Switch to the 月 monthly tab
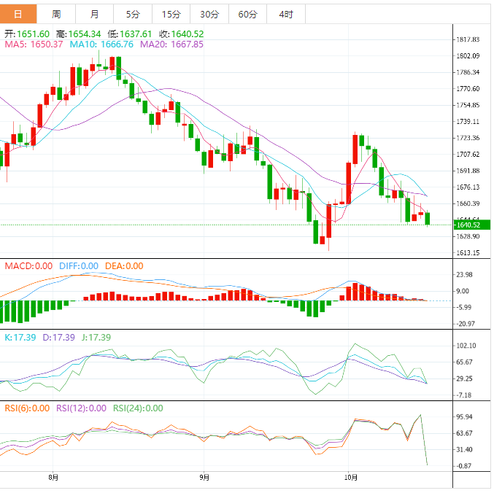The width and height of the screenshot is (494, 493). tap(95, 14)
